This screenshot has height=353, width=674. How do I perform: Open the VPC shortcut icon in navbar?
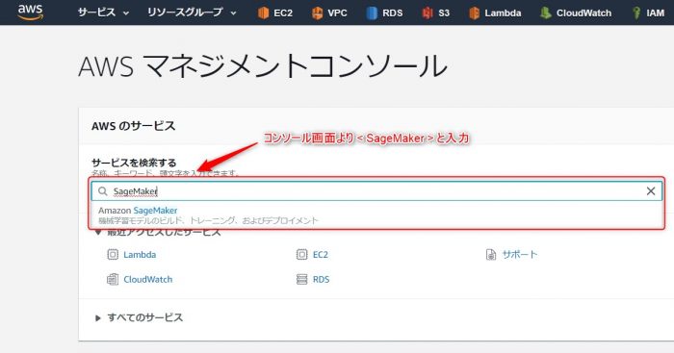point(317,13)
